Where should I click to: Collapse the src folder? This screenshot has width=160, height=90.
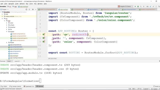[x=2, y=18]
